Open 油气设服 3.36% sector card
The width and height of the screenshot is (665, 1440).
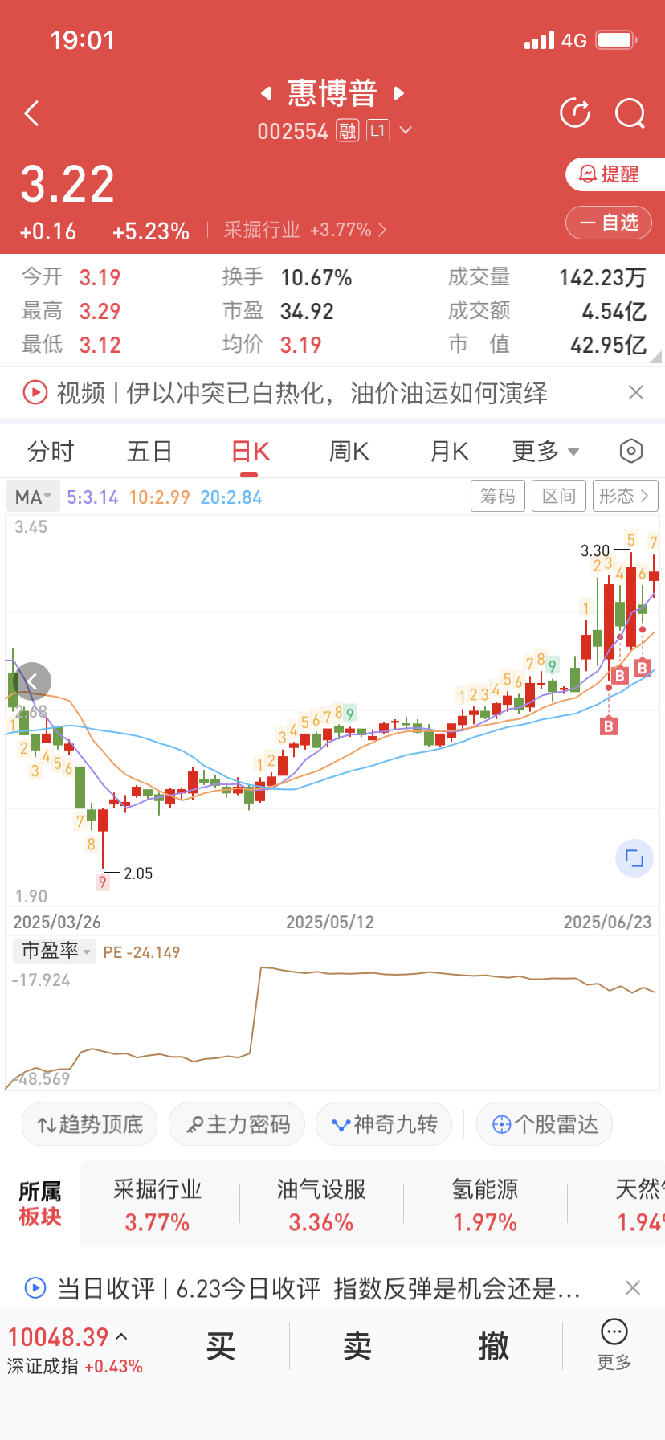click(321, 1205)
